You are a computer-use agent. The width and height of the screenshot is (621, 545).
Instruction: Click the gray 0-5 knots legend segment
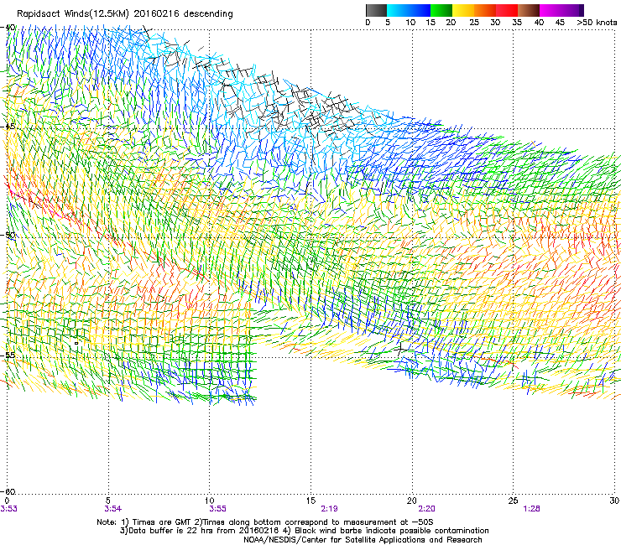tap(376, 10)
